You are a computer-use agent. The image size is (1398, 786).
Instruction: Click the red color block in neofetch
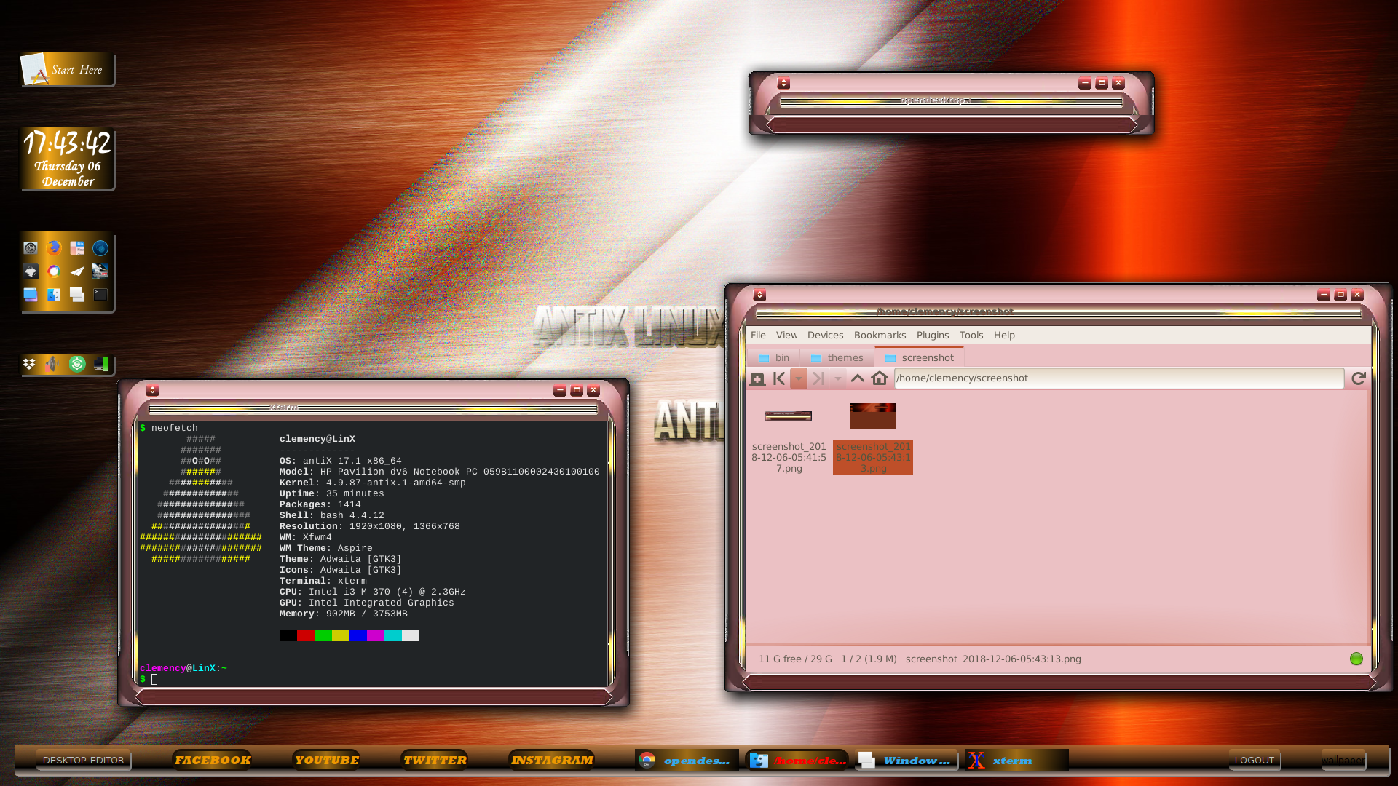306,636
